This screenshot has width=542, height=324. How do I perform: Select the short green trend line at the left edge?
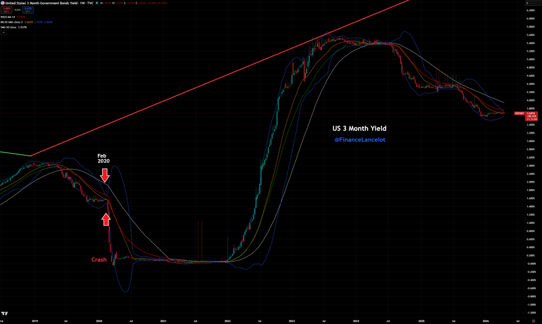(x=15, y=154)
